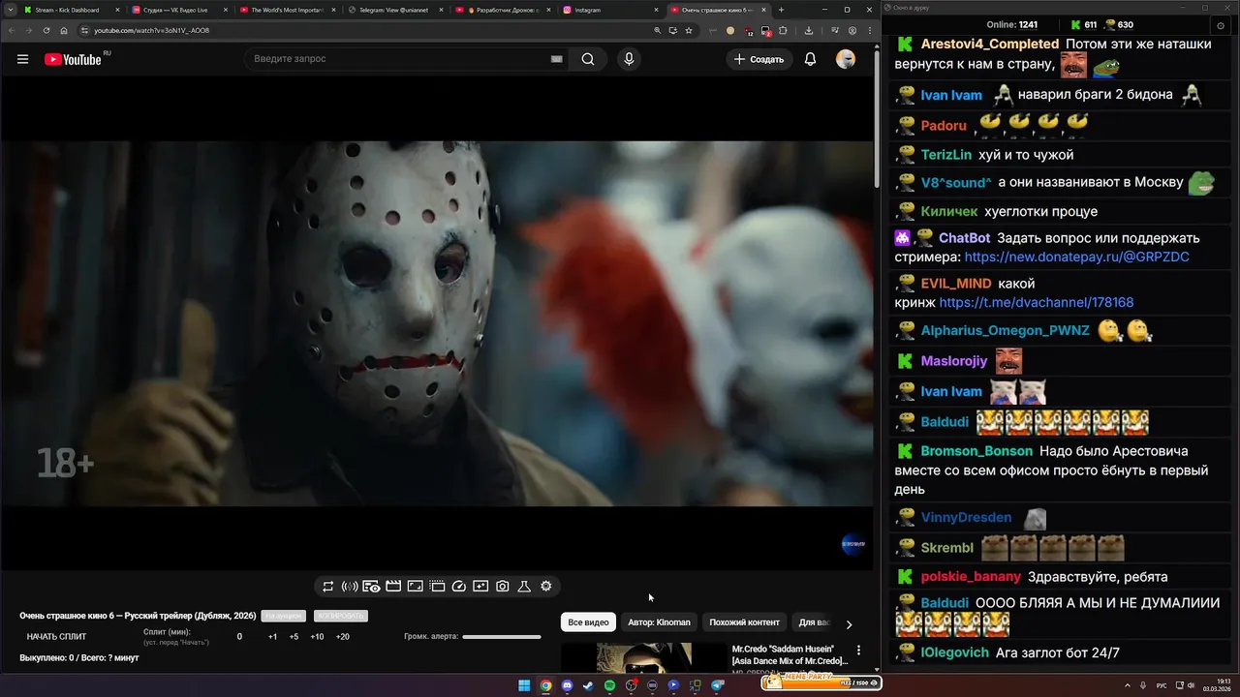
Task: Open Windows Start menu
Action: click(x=524, y=685)
